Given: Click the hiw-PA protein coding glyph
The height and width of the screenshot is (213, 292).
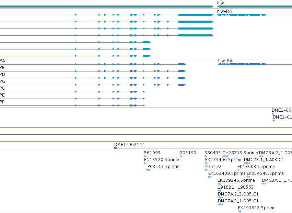Looking at the screenshot, I should click(x=242, y=64).
